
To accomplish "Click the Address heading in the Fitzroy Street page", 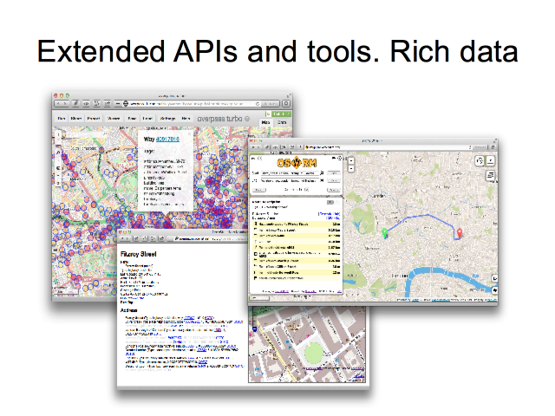I will point(129,310).
